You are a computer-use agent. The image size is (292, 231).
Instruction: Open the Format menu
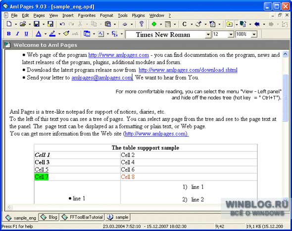pyautogui.click(x=106, y=15)
